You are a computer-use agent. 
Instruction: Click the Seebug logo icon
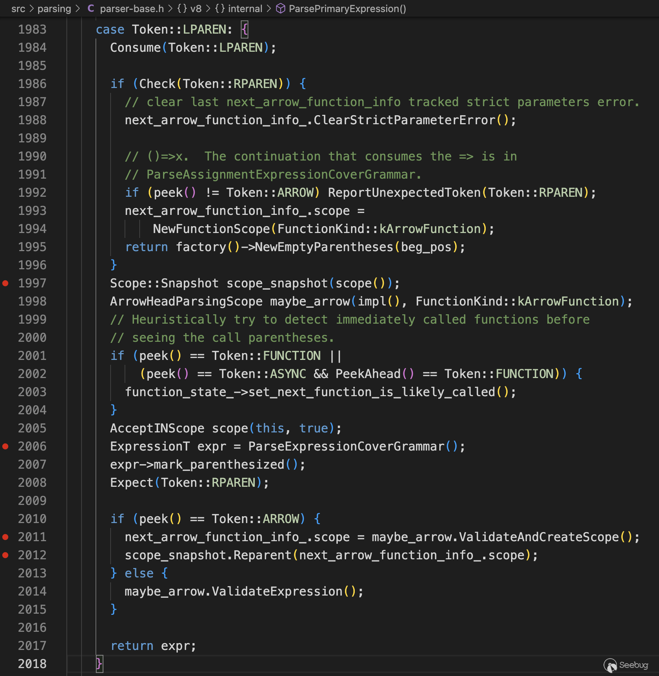[x=610, y=665]
